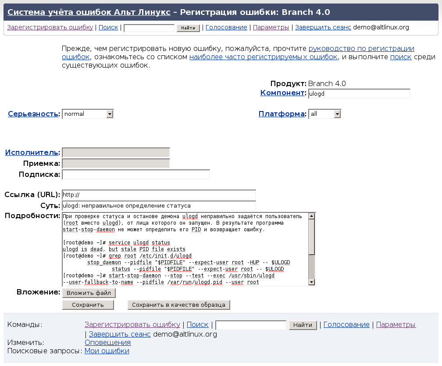Click the Подробности description textarea
The width and height of the screenshot is (442, 366).
[184, 248]
